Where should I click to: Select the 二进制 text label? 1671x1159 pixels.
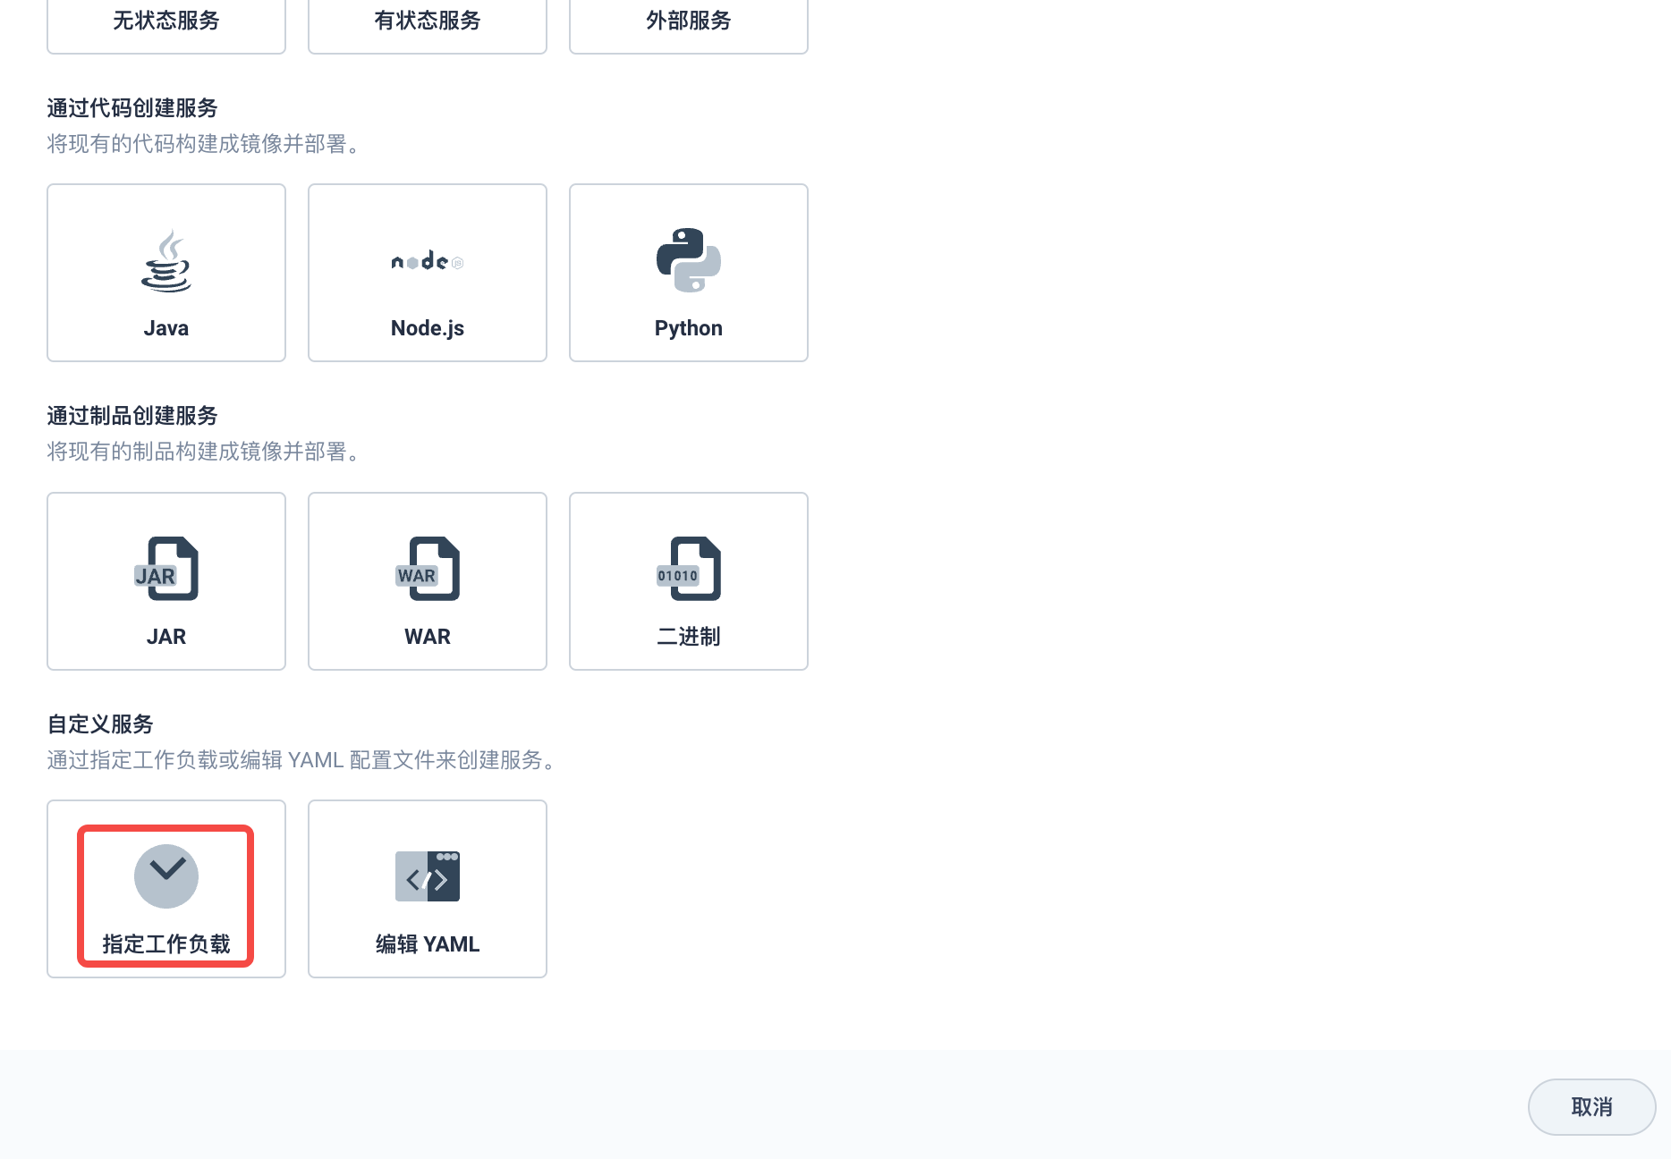coord(689,637)
